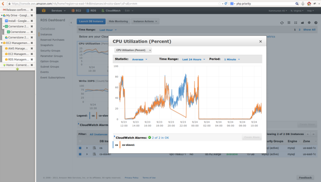Open the Help menu in header
This screenshot has width=321, height=182.
click(310, 11)
